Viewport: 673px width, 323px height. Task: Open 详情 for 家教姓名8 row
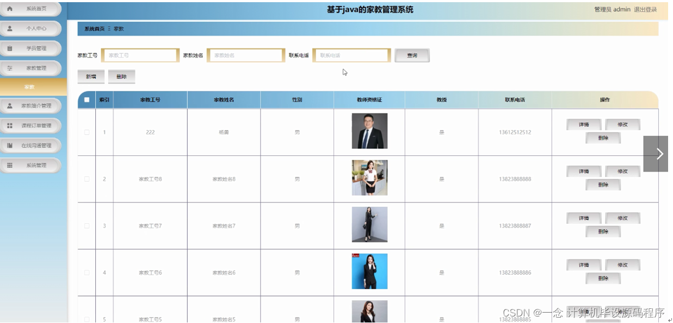coord(584,171)
